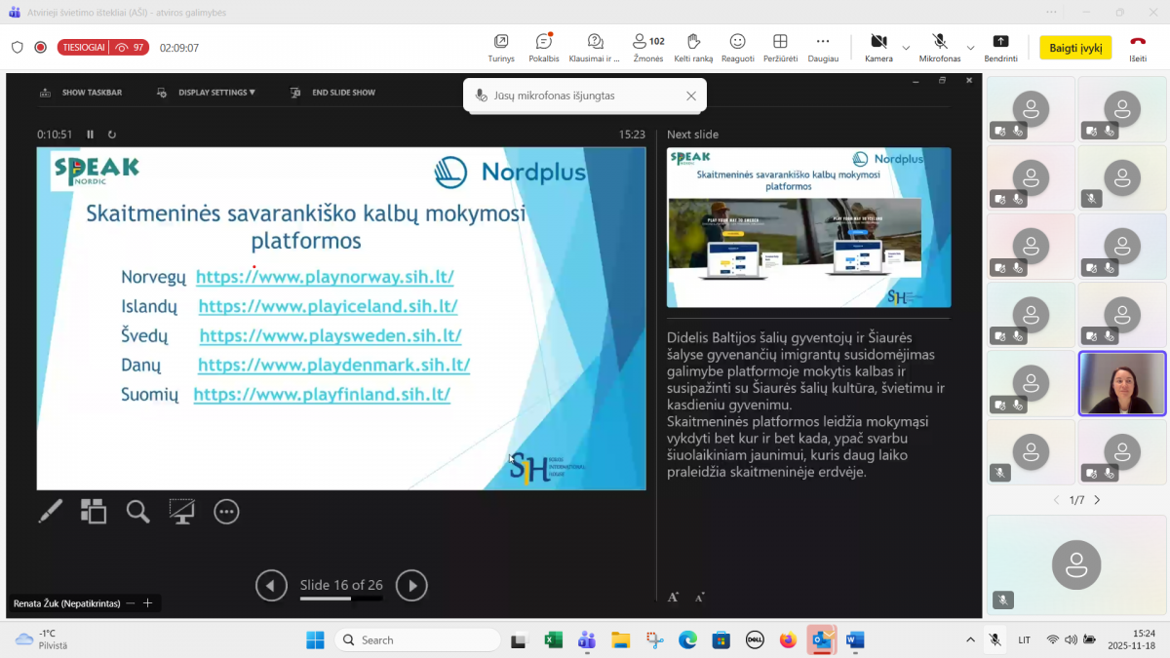Click the Baigti įvykį button

pyautogui.click(x=1075, y=48)
